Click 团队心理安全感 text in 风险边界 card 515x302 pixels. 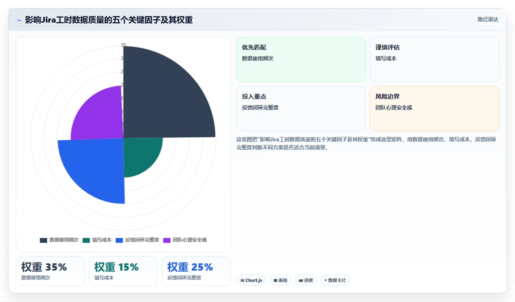pos(393,108)
